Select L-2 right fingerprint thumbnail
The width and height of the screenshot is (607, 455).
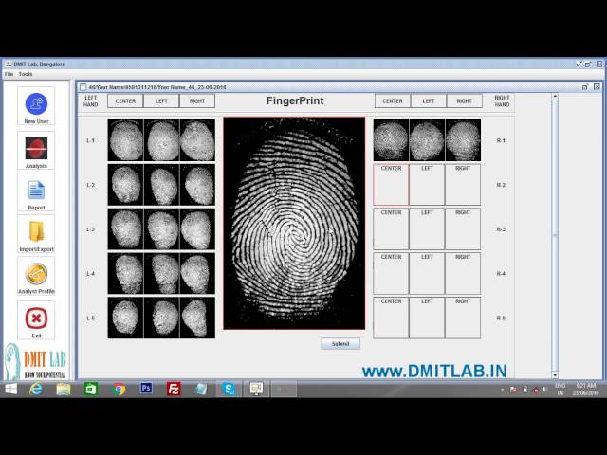pos(197,185)
